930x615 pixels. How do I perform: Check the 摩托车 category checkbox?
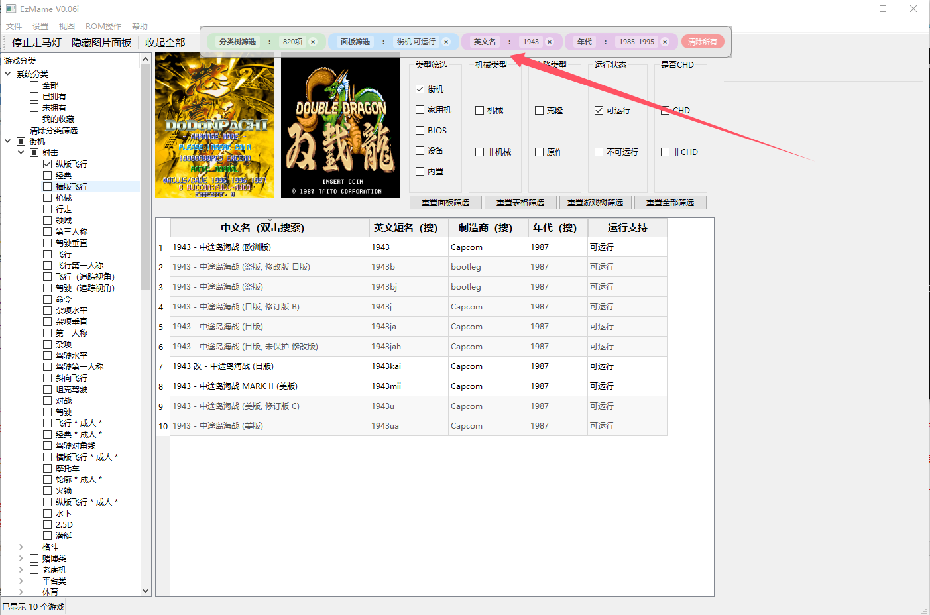click(x=47, y=468)
